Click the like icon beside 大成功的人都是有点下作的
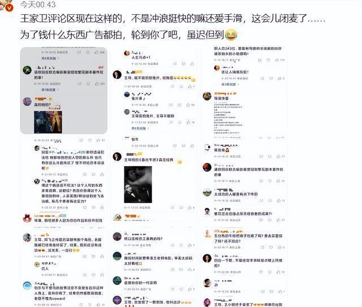 pos(278,201)
